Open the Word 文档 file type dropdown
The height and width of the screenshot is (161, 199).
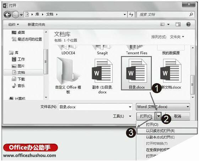(x=163, y=107)
